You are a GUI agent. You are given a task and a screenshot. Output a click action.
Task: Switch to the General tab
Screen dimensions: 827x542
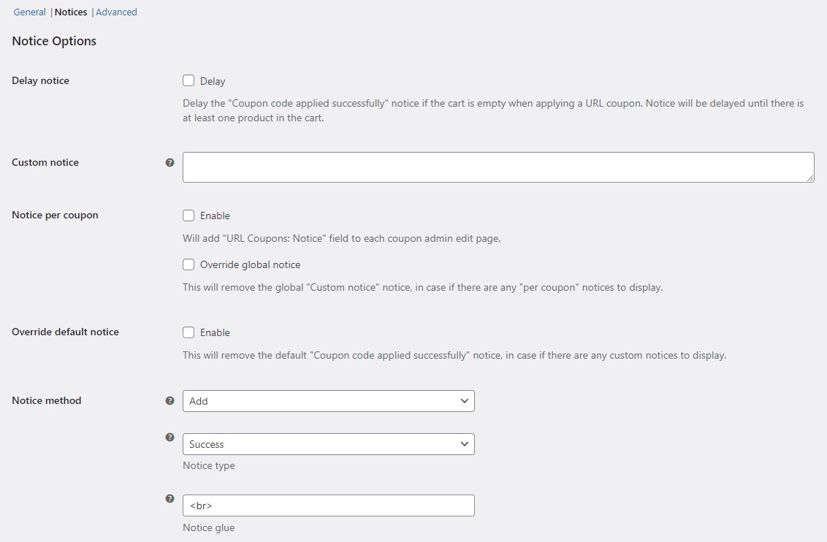point(29,12)
